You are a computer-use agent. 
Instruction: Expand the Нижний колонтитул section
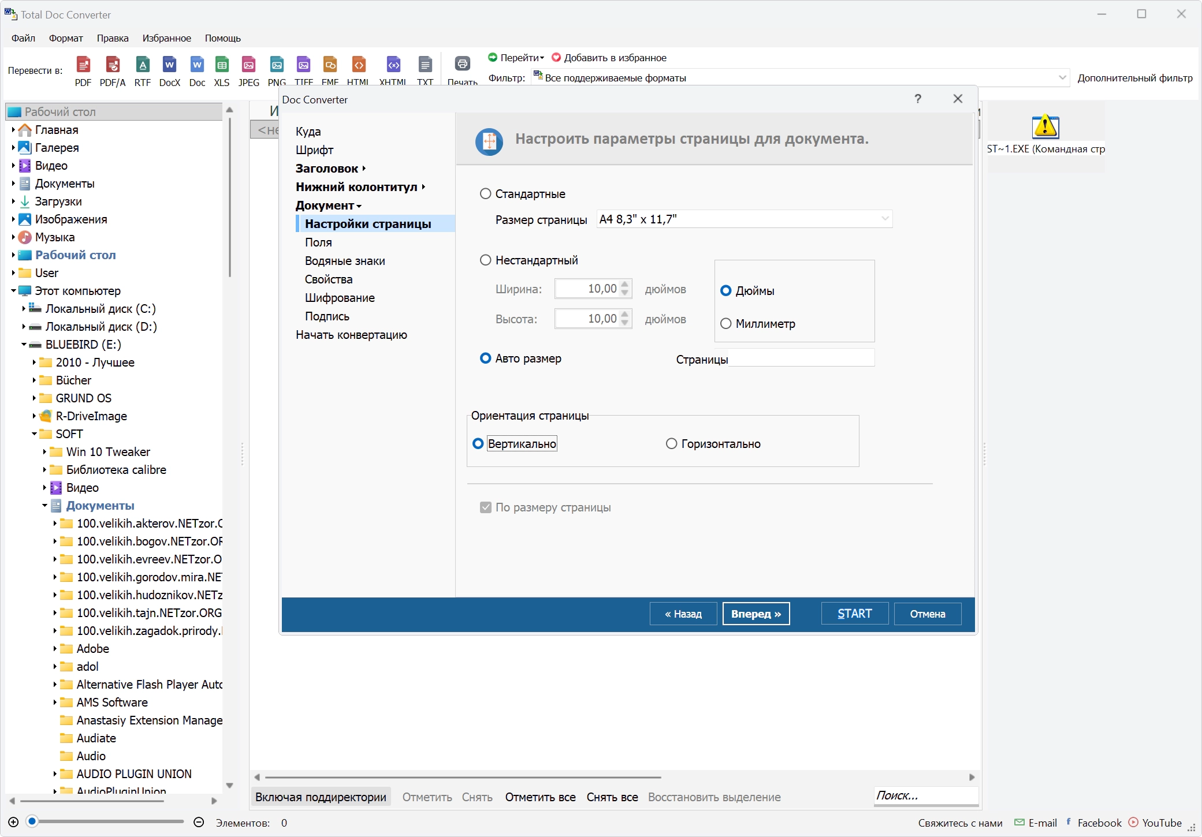360,187
